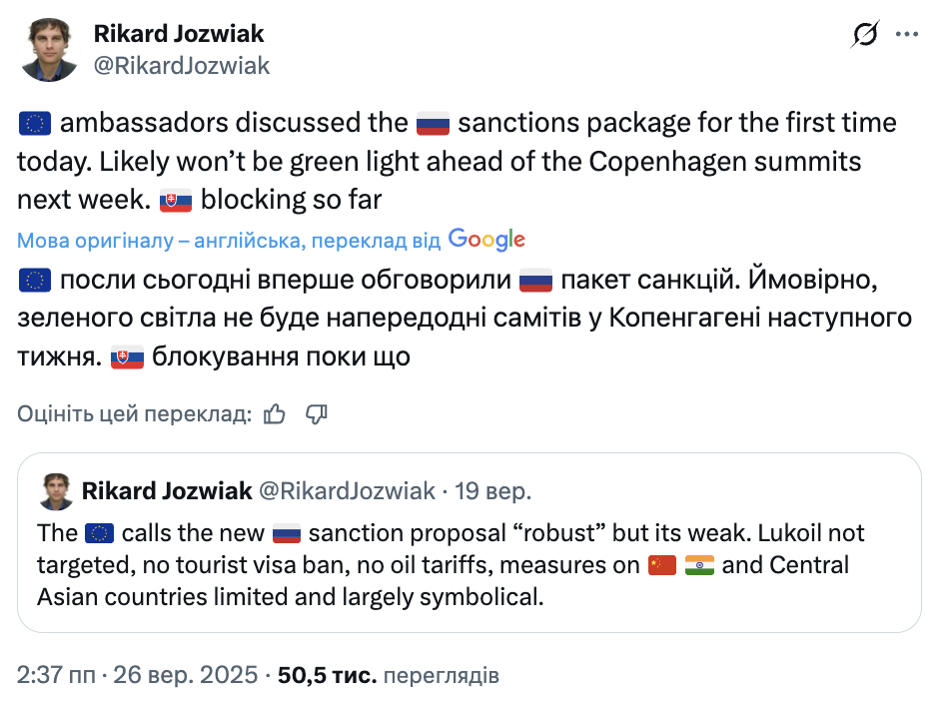
Task: Rate the translation with thumbs down
Action: click(x=317, y=413)
